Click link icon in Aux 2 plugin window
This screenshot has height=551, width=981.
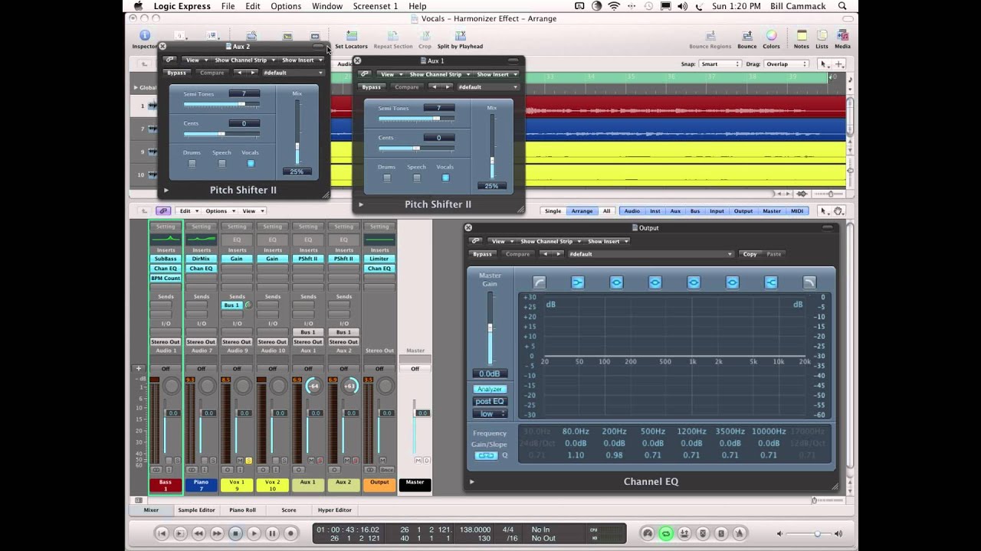pyautogui.click(x=169, y=60)
